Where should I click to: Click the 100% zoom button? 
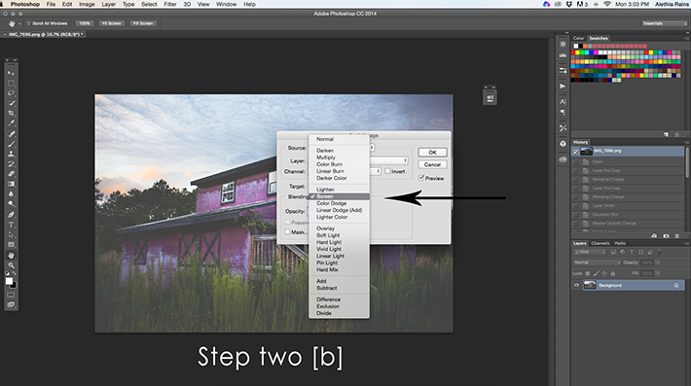point(84,23)
